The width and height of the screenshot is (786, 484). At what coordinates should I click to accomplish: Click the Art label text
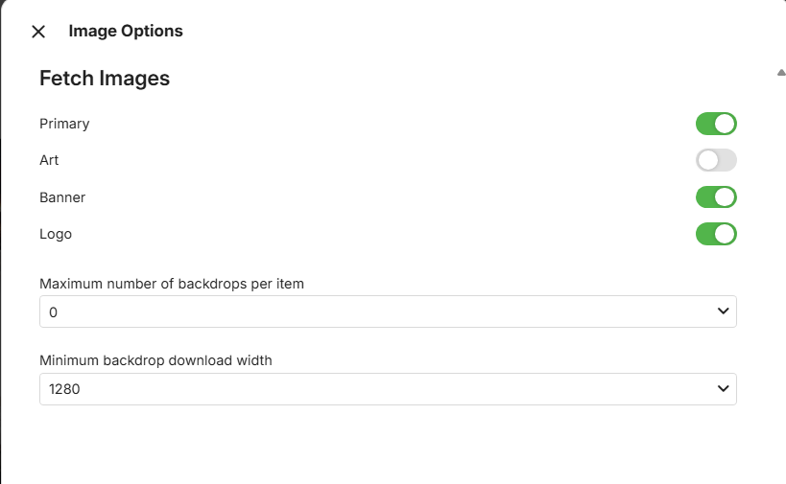49,160
